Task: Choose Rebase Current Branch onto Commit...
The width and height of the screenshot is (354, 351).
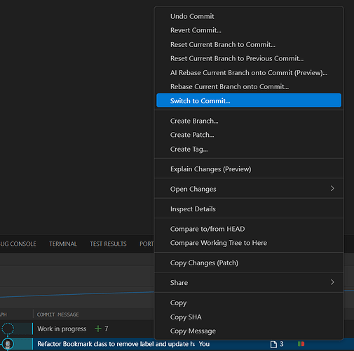Action: coord(249,86)
